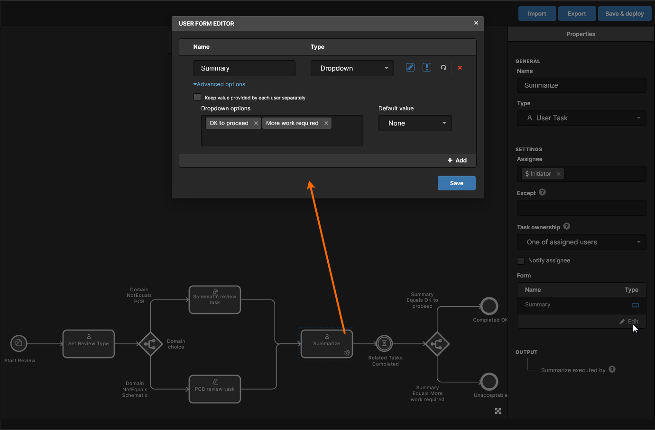Open the field Type dropdown showing Dropdown
The image size is (655, 430).
352,68
